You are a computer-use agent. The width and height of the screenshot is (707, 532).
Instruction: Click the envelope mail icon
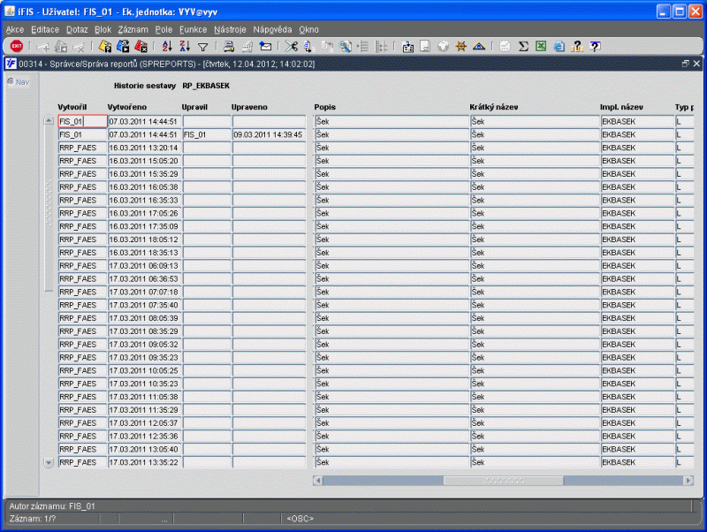coord(266,46)
